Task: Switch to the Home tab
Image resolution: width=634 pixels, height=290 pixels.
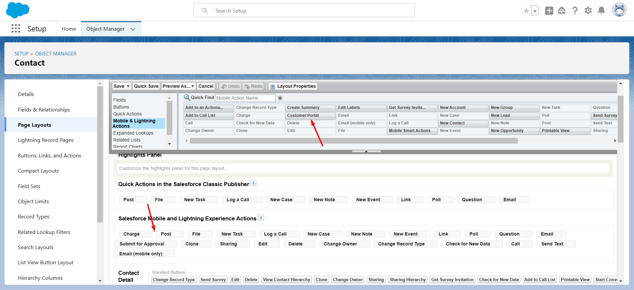Action: [x=69, y=29]
